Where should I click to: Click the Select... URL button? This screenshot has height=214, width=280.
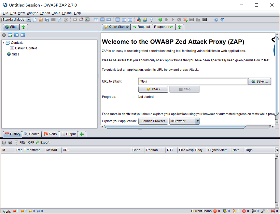tap(259, 82)
